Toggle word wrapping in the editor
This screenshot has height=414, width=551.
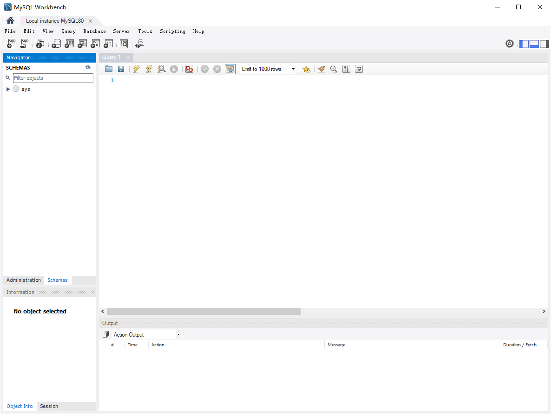click(x=359, y=69)
